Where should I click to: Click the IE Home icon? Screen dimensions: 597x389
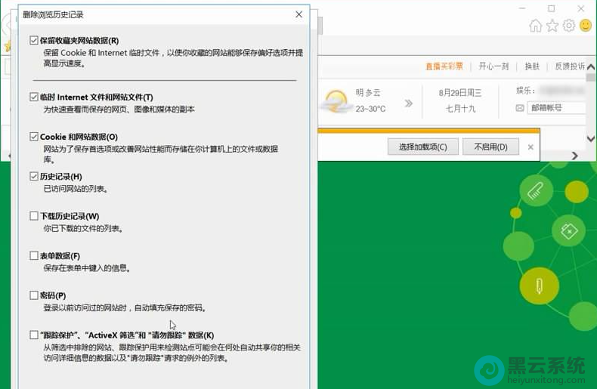535,26
